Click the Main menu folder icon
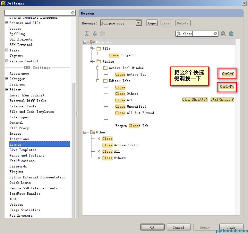The height and width of the screenshot is (234, 248). point(92,42)
